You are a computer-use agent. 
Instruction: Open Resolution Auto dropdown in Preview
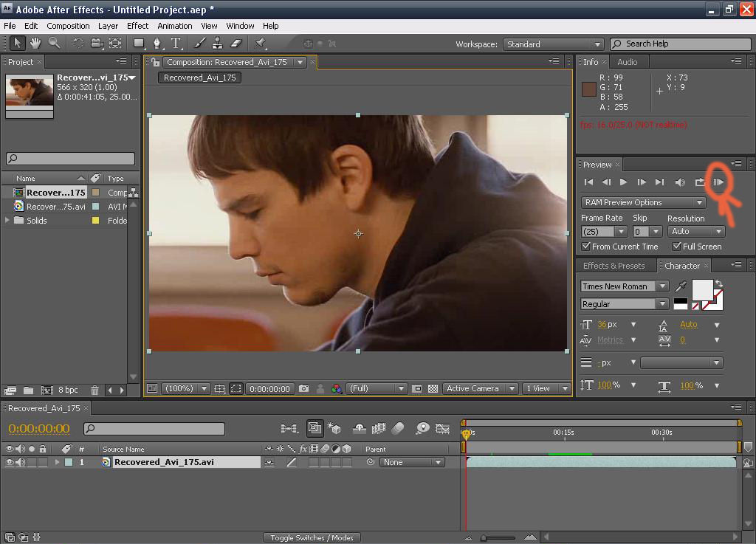coord(696,231)
